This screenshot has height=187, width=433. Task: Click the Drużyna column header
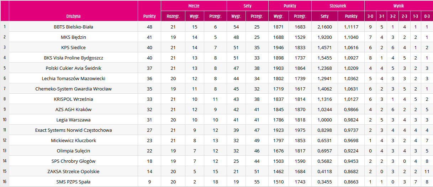73,16
